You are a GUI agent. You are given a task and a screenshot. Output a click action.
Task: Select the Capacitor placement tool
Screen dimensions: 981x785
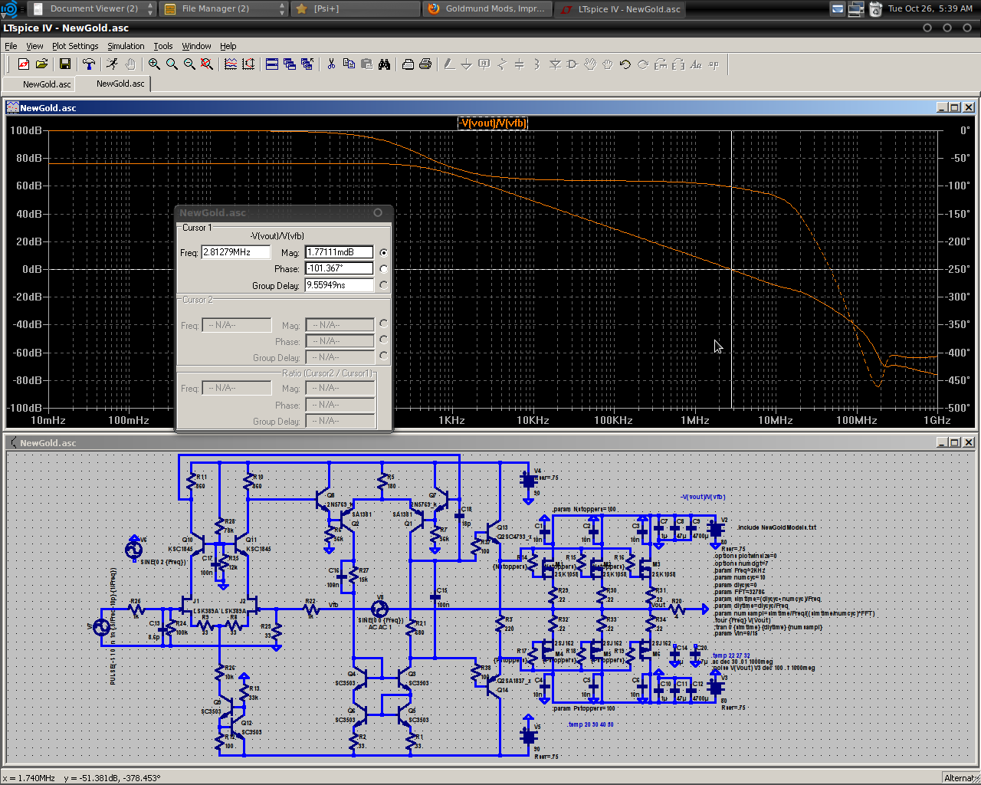click(519, 64)
